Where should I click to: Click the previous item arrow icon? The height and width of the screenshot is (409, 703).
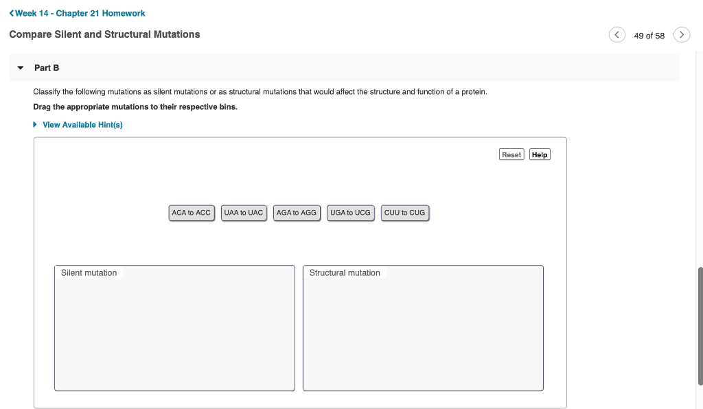coord(616,34)
